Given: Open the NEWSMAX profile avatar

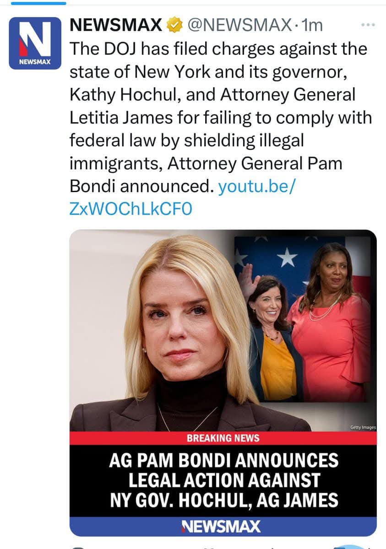Looking at the screenshot, I should tap(35, 43).
